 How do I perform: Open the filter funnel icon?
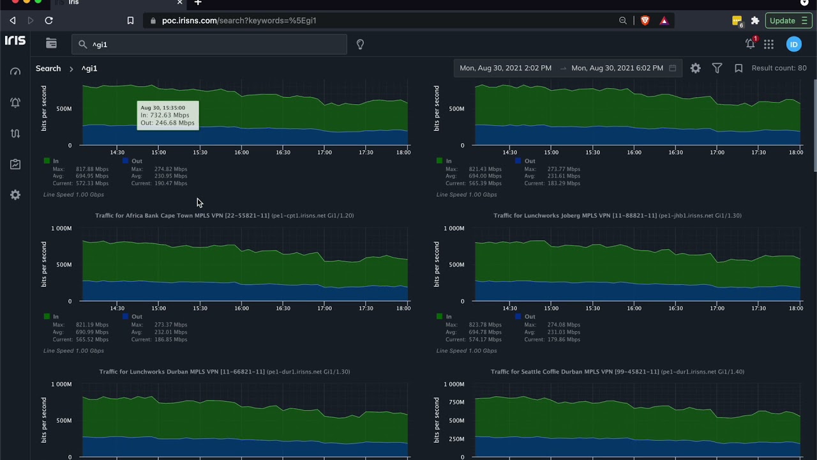[x=717, y=68]
